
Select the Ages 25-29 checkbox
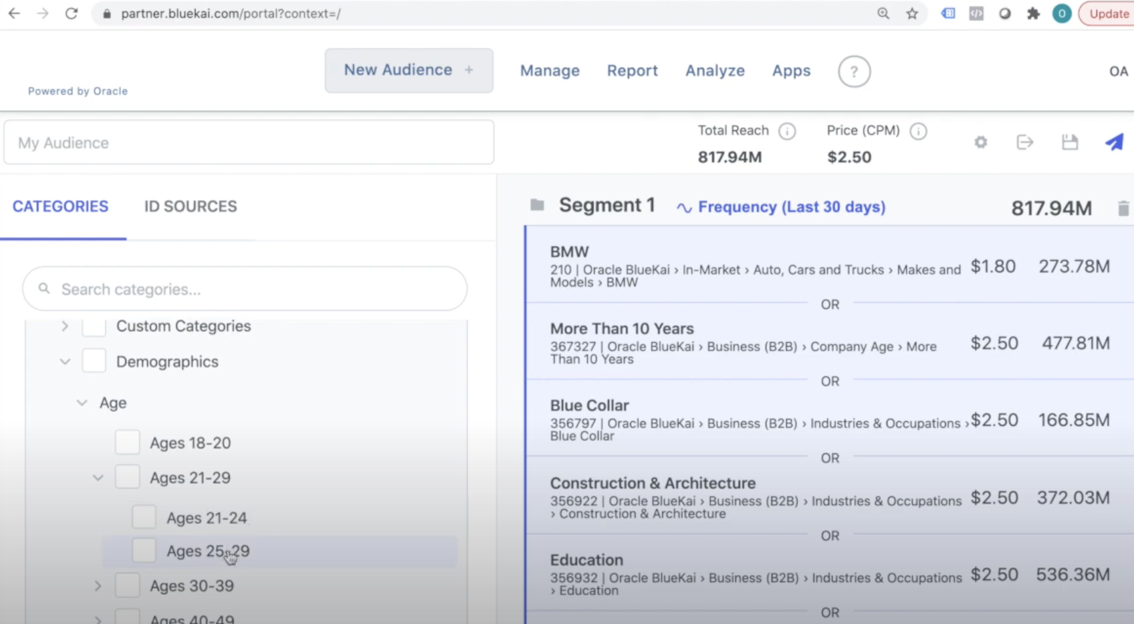tap(144, 550)
